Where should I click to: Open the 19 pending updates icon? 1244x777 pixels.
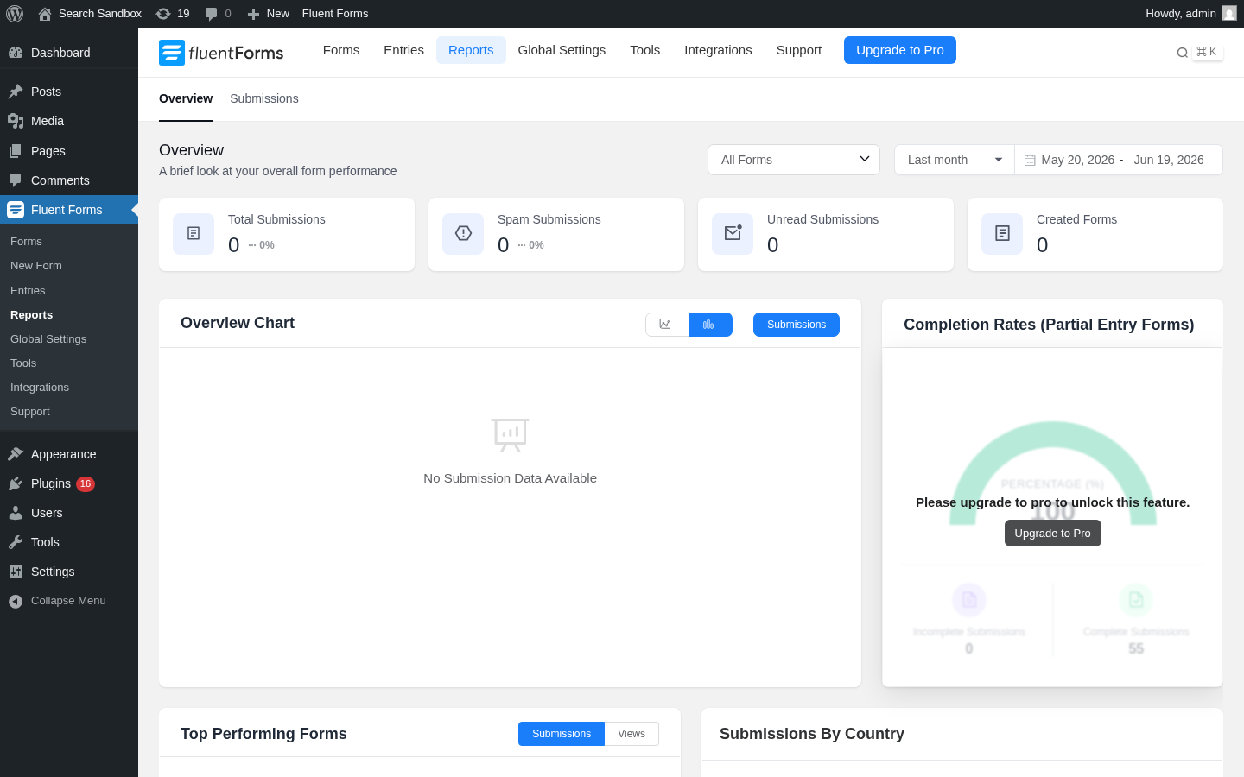[163, 14]
